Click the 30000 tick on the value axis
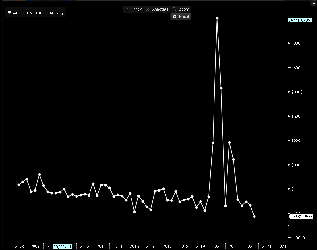Viewport: 317px width, 250px height. (297, 43)
